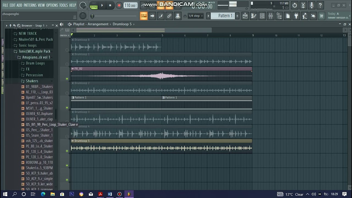Start playback with the Play button
The width and height of the screenshot is (352, 198).
pyautogui.click(x=102, y=5)
